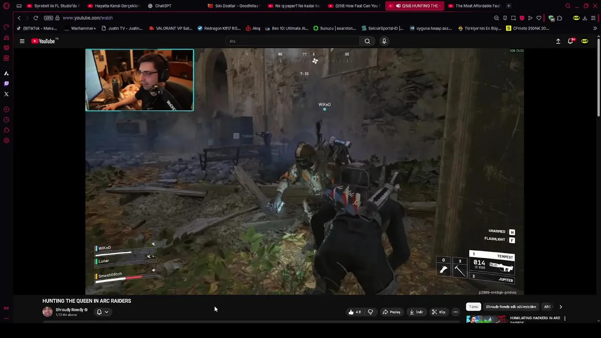Open the Shroudy Rowdy channel avatar
This screenshot has height=338, width=601.
[47, 312]
